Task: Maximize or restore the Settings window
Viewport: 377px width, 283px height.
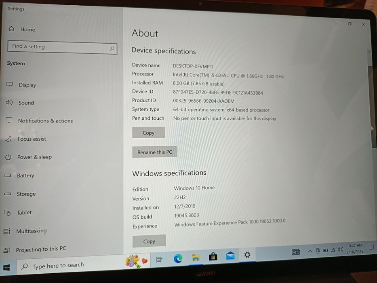Action: click(350, 23)
